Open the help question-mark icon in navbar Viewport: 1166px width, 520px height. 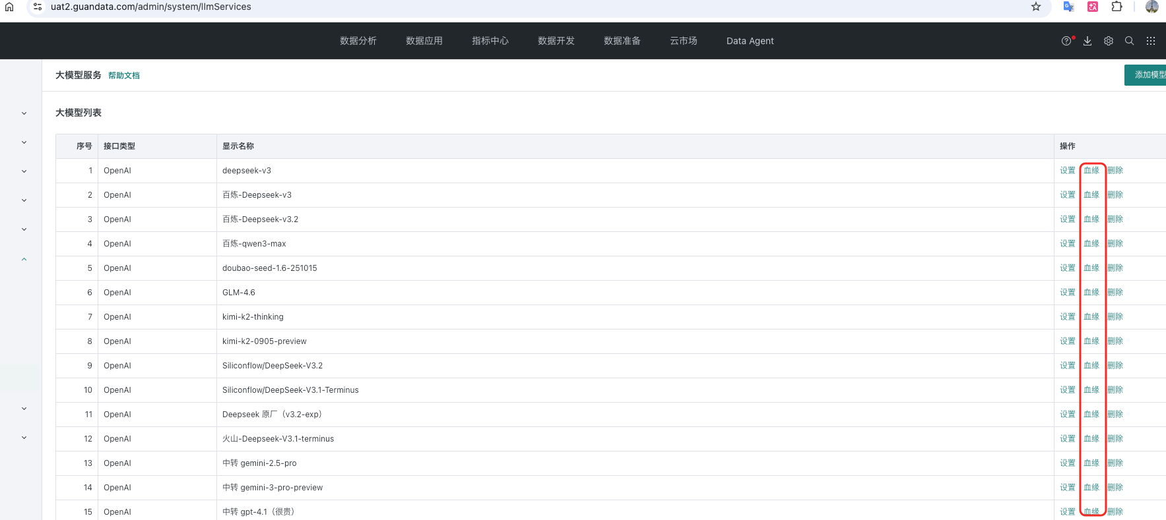1066,41
